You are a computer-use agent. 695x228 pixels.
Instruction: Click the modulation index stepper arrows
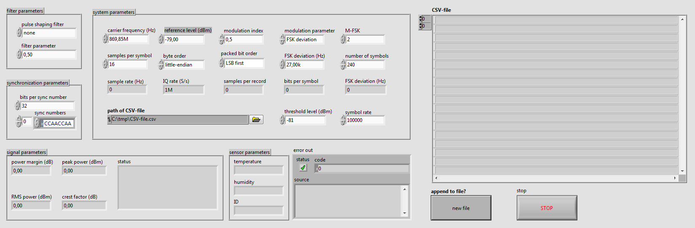pos(222,39)
